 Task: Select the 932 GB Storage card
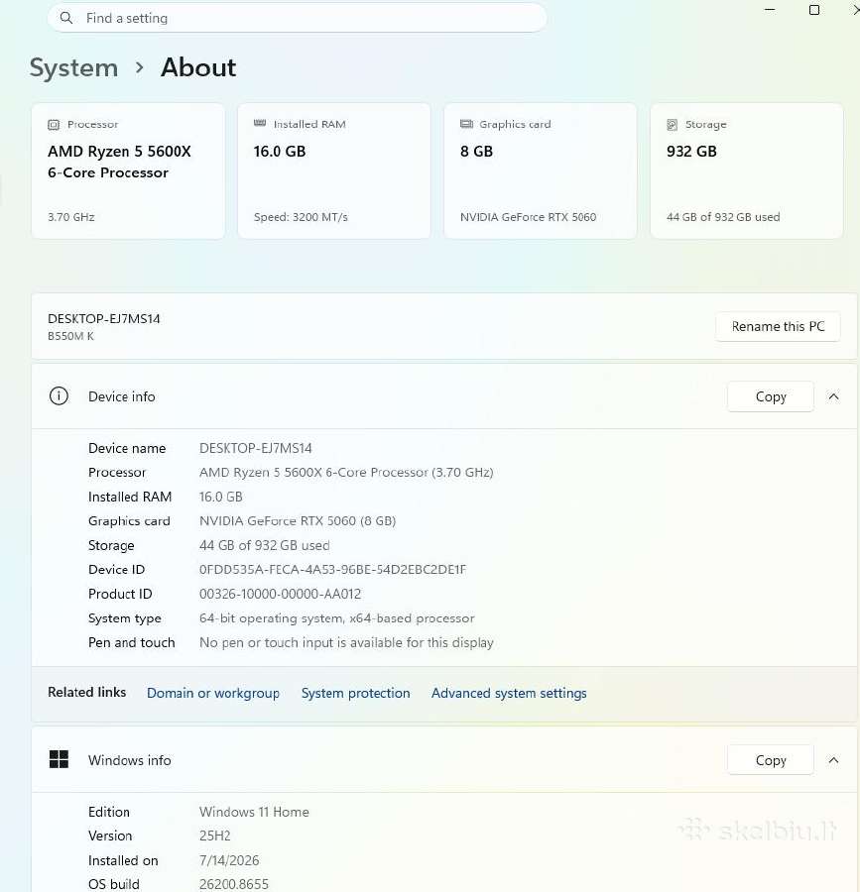tap(746, 170)
